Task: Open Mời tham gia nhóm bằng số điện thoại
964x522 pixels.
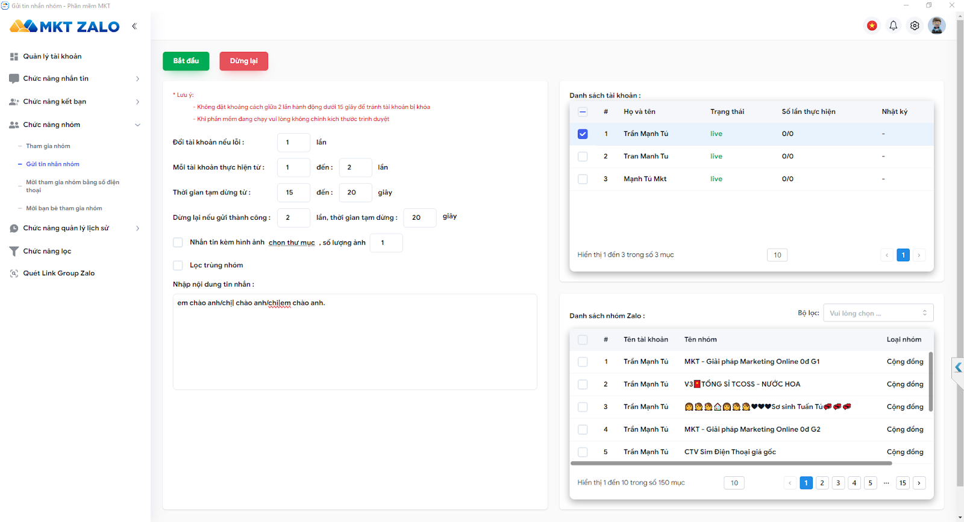Action: click(72, 186)
